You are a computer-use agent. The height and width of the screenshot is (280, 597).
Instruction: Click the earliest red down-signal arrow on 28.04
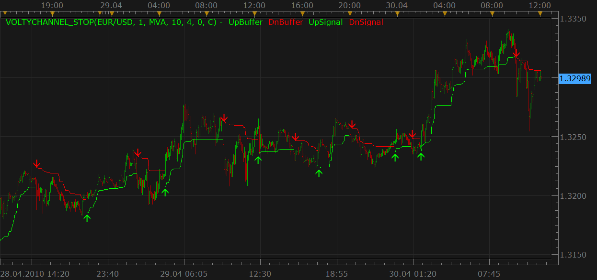37,164
